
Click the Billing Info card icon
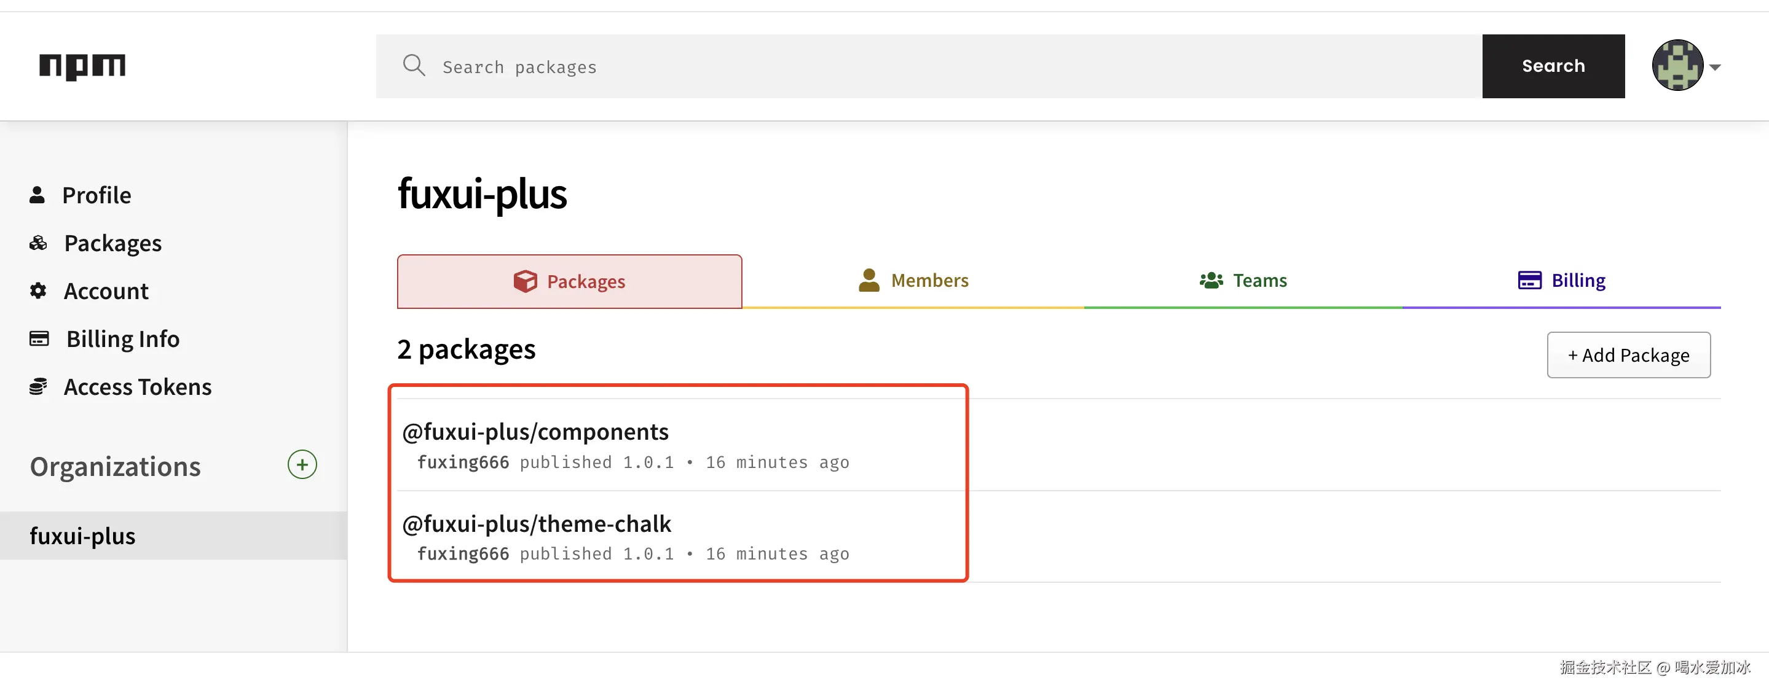click(39, 338)
